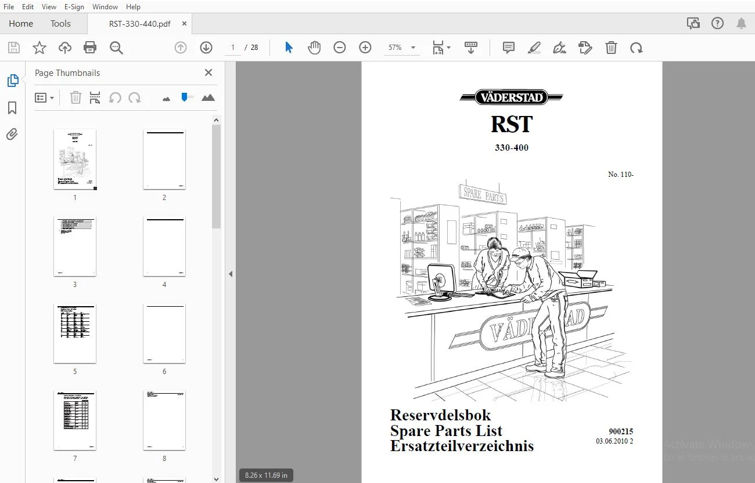The image size is (755, 483).
Task: Reduce thumbnail size with small mountain icon
Action: [167, 99]
